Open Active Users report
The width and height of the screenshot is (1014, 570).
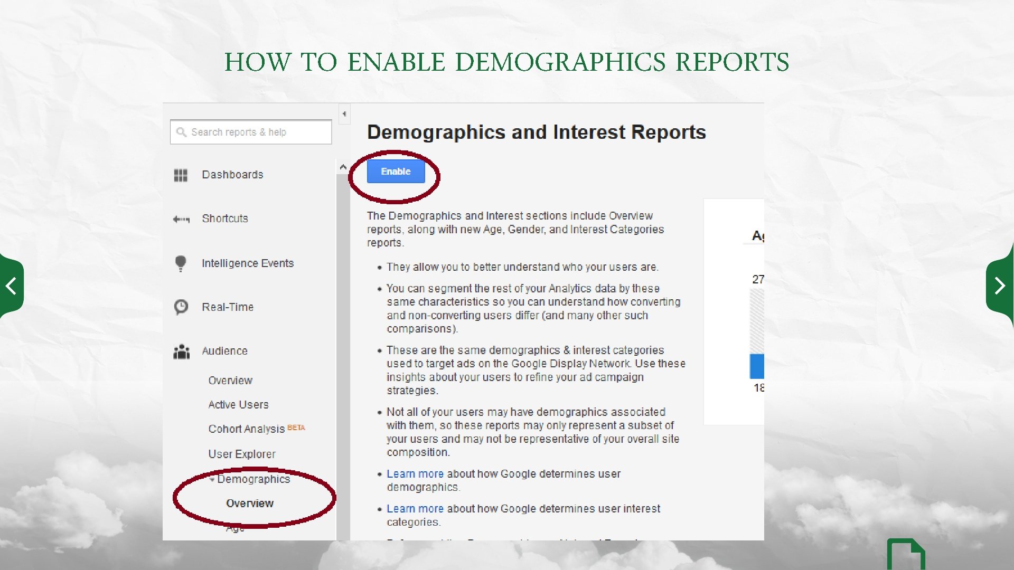tap(238, 405)
